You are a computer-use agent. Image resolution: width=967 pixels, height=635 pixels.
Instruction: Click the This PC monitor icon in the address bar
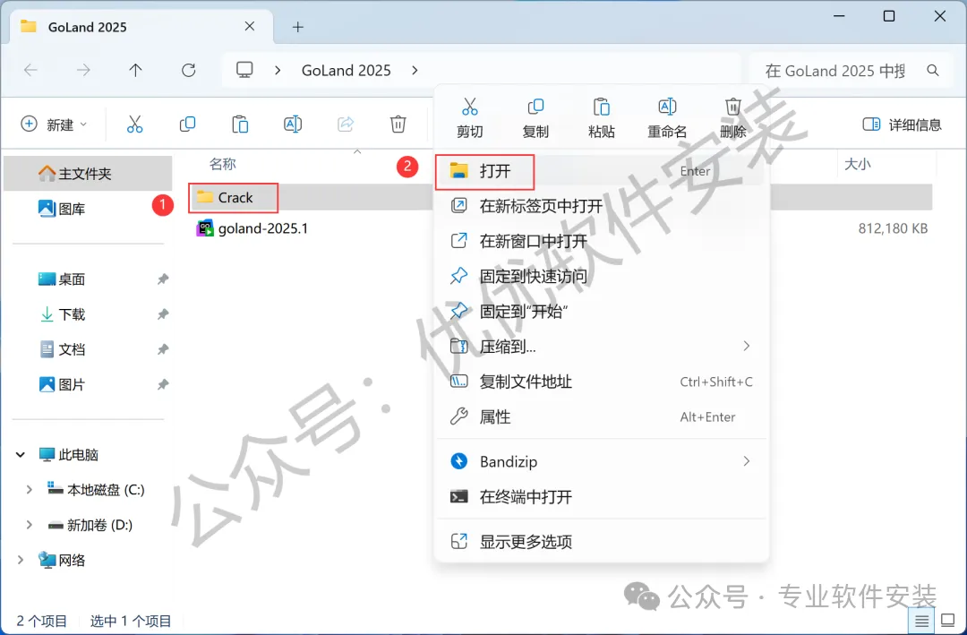tap(244, 70)
